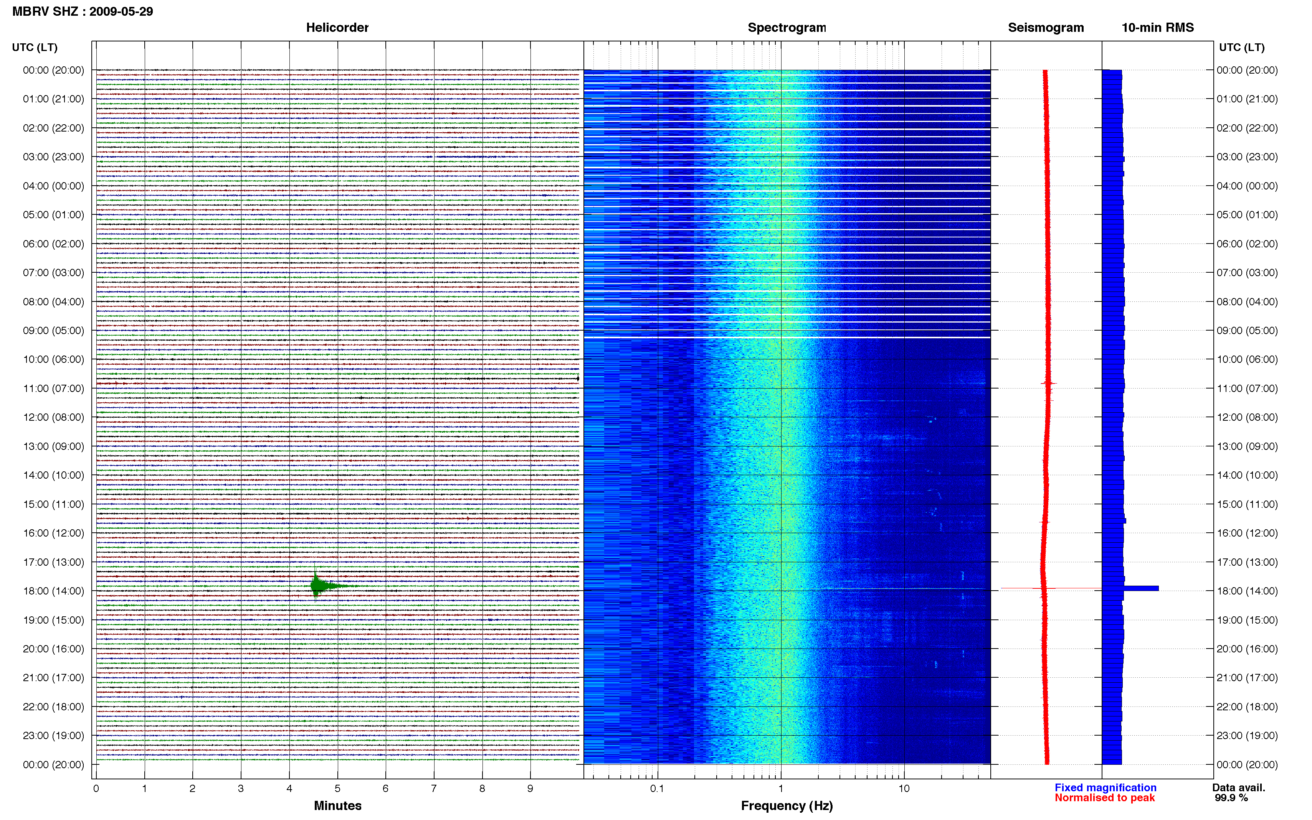Click the left time label '23:00 (19:00)'
Screen dimensions: 1312x820
point(53,735)
